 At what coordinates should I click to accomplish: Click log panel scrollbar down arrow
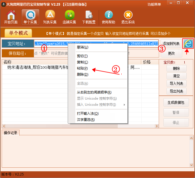191,165
